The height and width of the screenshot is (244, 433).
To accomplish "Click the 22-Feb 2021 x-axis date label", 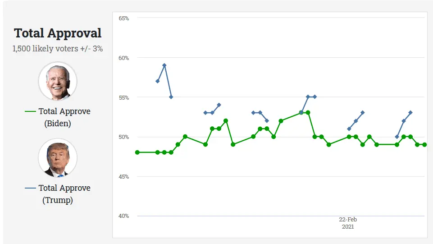I will click(x=348, y=223).
